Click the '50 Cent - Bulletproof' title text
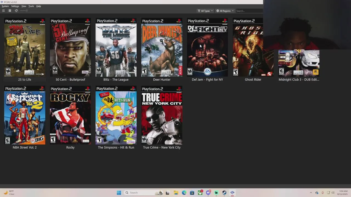Viewport: 351px width, 197px height. pyautogui.click(x=70, y=80)
